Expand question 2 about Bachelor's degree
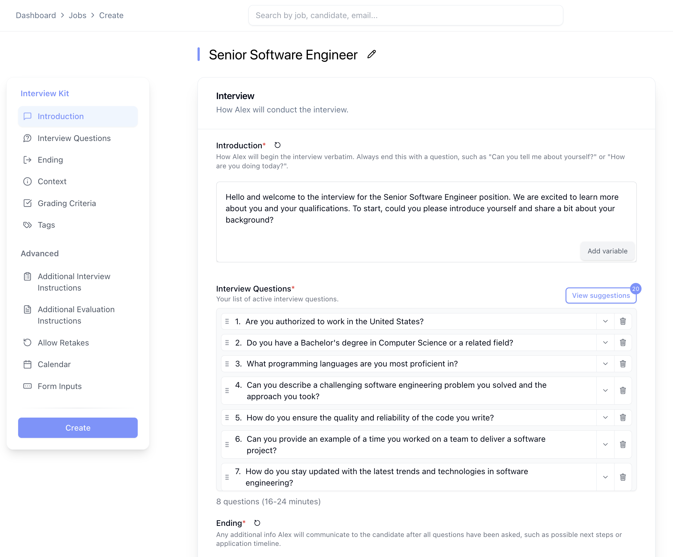This screenshot has height=557, width=673. [x=605, y=343]
